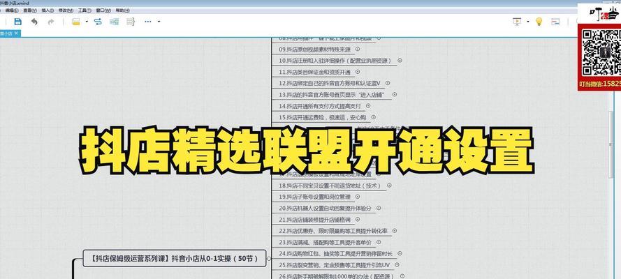This screenshot has height=279, width=621.
Task: Select topic 21.抖店店铺装修提升店铺格调
Action: (314, 219)
